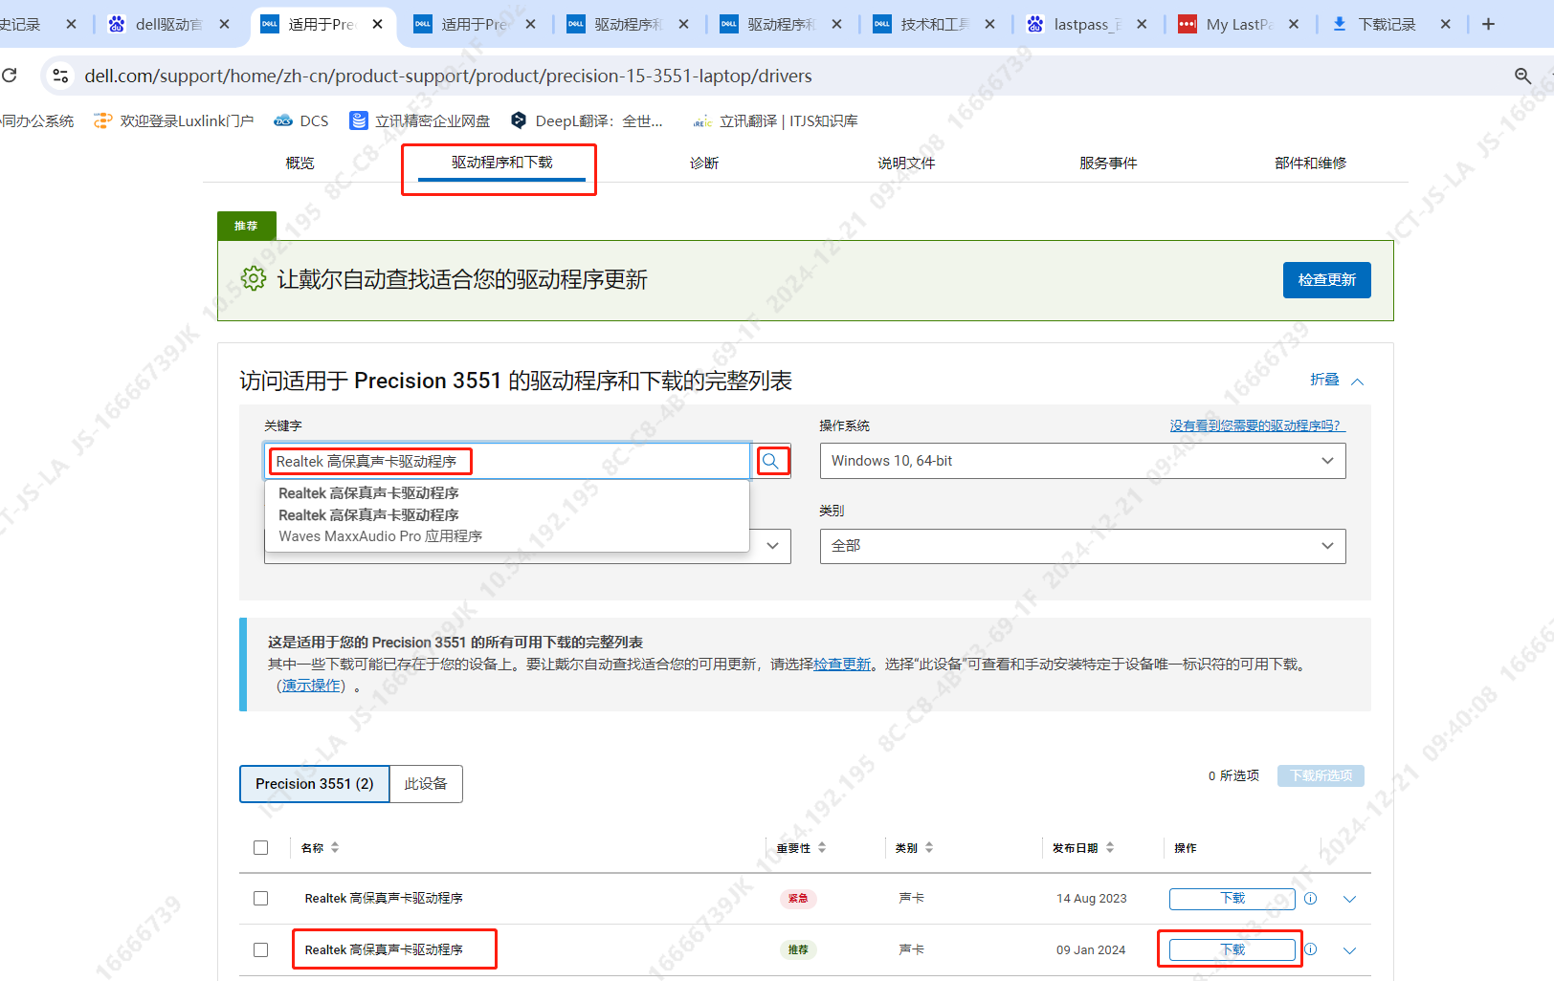Sort the table by 重要性 column
Viewport: 1554px width, 981px height.
coord(822,847)
